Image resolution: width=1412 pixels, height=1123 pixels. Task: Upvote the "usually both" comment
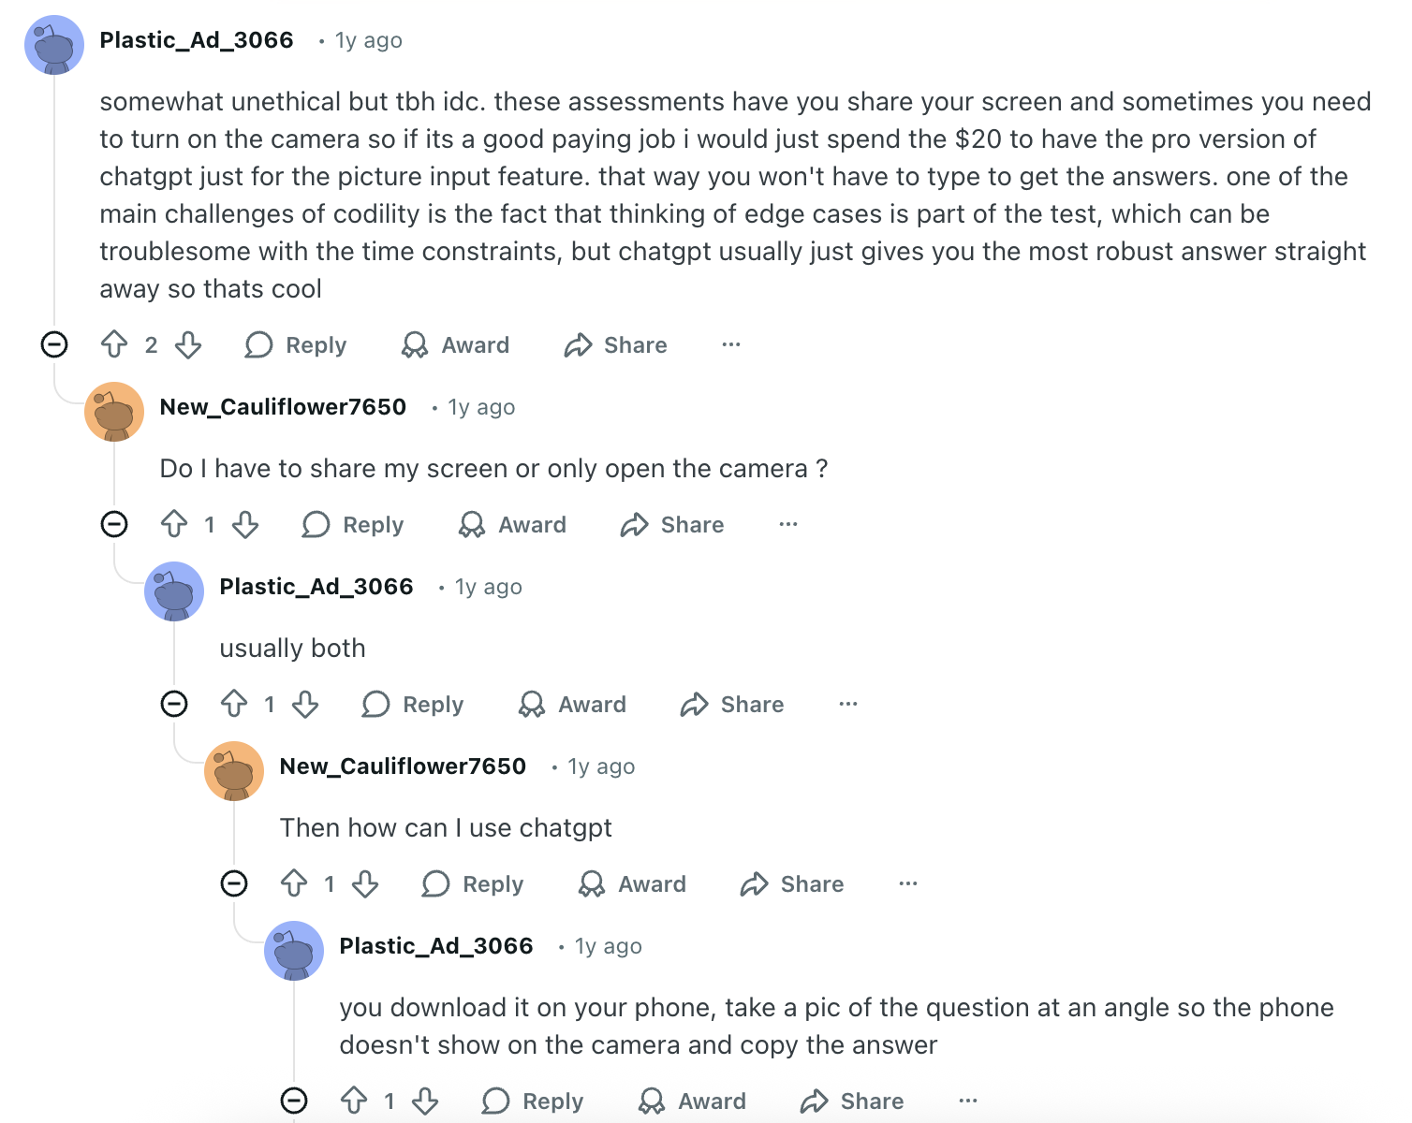coord(234,704)
